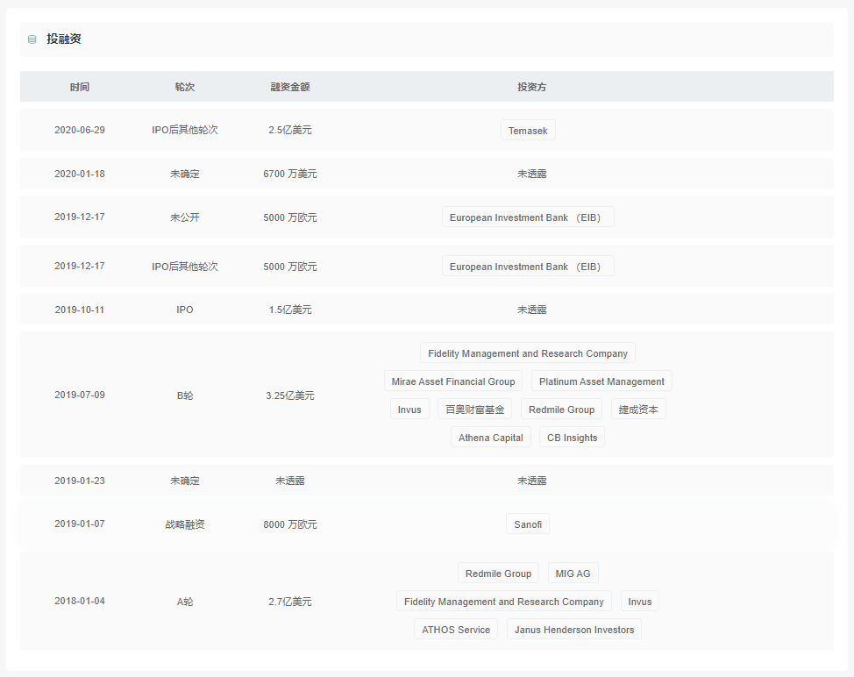
Task: Select the 2020-01-18 date cell
Action: tap(80, 174)
